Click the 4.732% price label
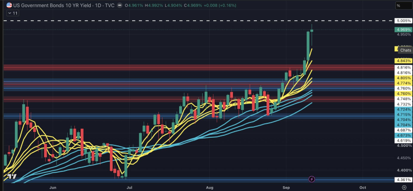Viewport: 413px width, 191px height. tap(403, 104)
